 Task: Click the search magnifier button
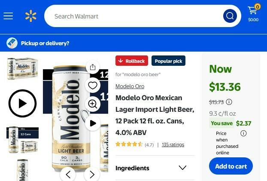tap(230, 16)
